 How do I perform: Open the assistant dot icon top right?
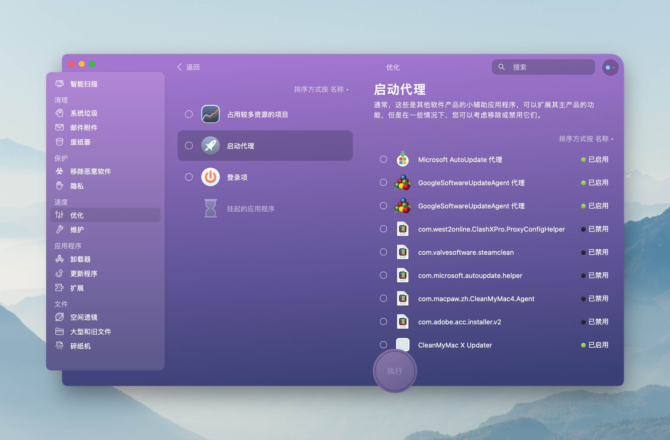[x=610, y=67]
